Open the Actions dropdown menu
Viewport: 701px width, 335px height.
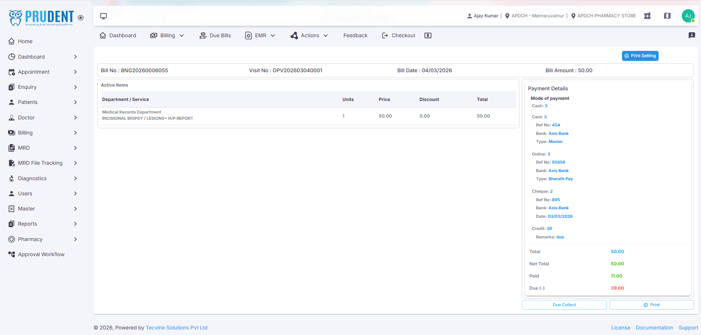tap(309, 35)
